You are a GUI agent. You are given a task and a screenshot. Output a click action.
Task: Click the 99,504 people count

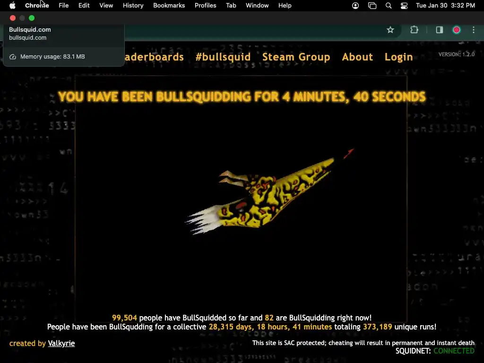(x=124, y=318)
